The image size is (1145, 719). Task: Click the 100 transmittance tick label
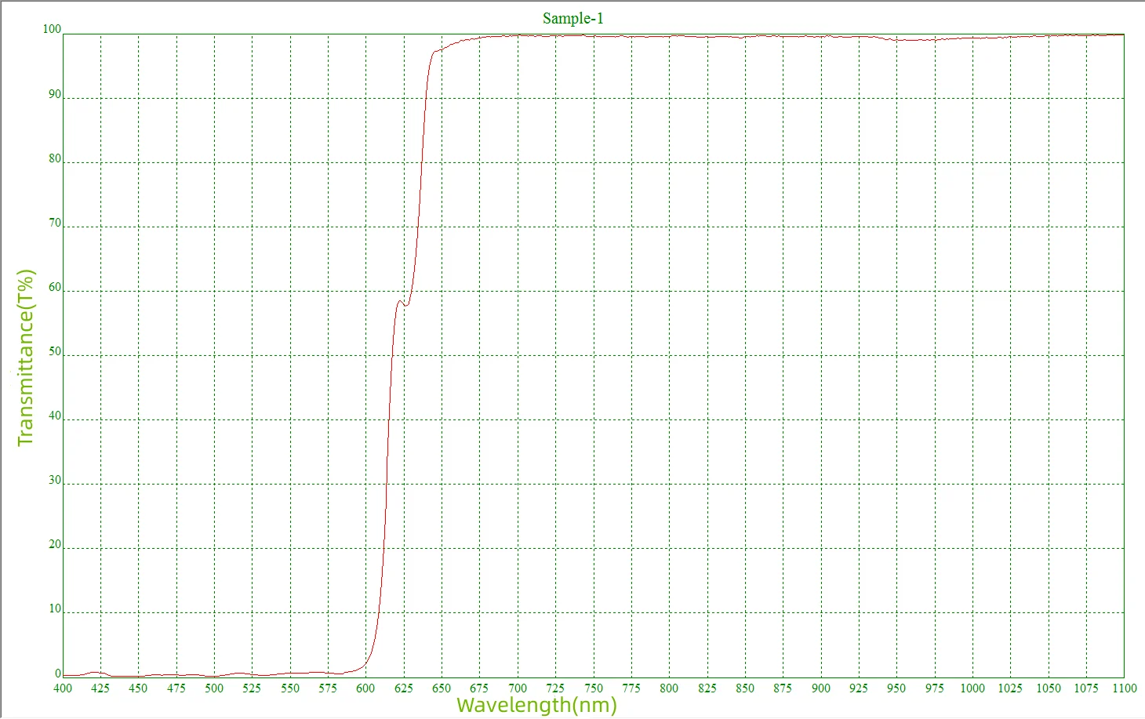[x=52, y=29]
